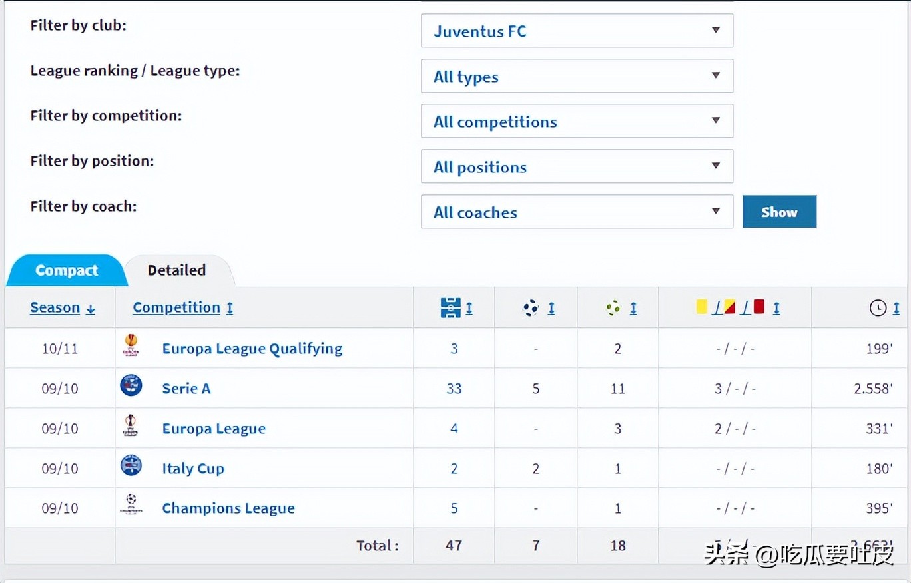Image resolution: width=911 pixels, height=583 pixels.
Task: Open the Juventus FC club filter dropdown
Action: pos(577,31)
